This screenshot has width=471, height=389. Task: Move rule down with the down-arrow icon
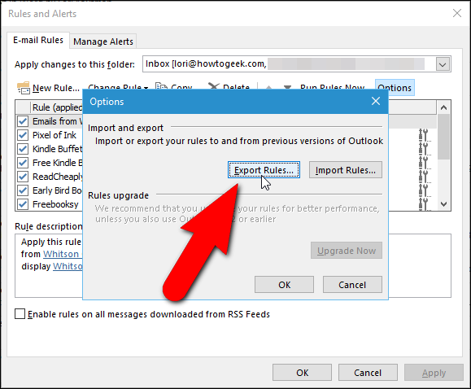click(287, 87)
